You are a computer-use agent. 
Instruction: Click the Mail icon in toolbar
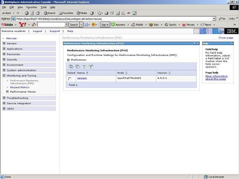click(x=99, y=13)
